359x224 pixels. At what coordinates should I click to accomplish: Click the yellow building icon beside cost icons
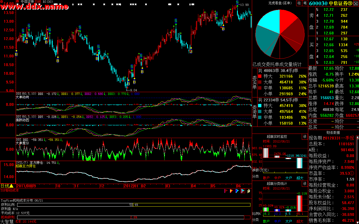tap(248, 191)
